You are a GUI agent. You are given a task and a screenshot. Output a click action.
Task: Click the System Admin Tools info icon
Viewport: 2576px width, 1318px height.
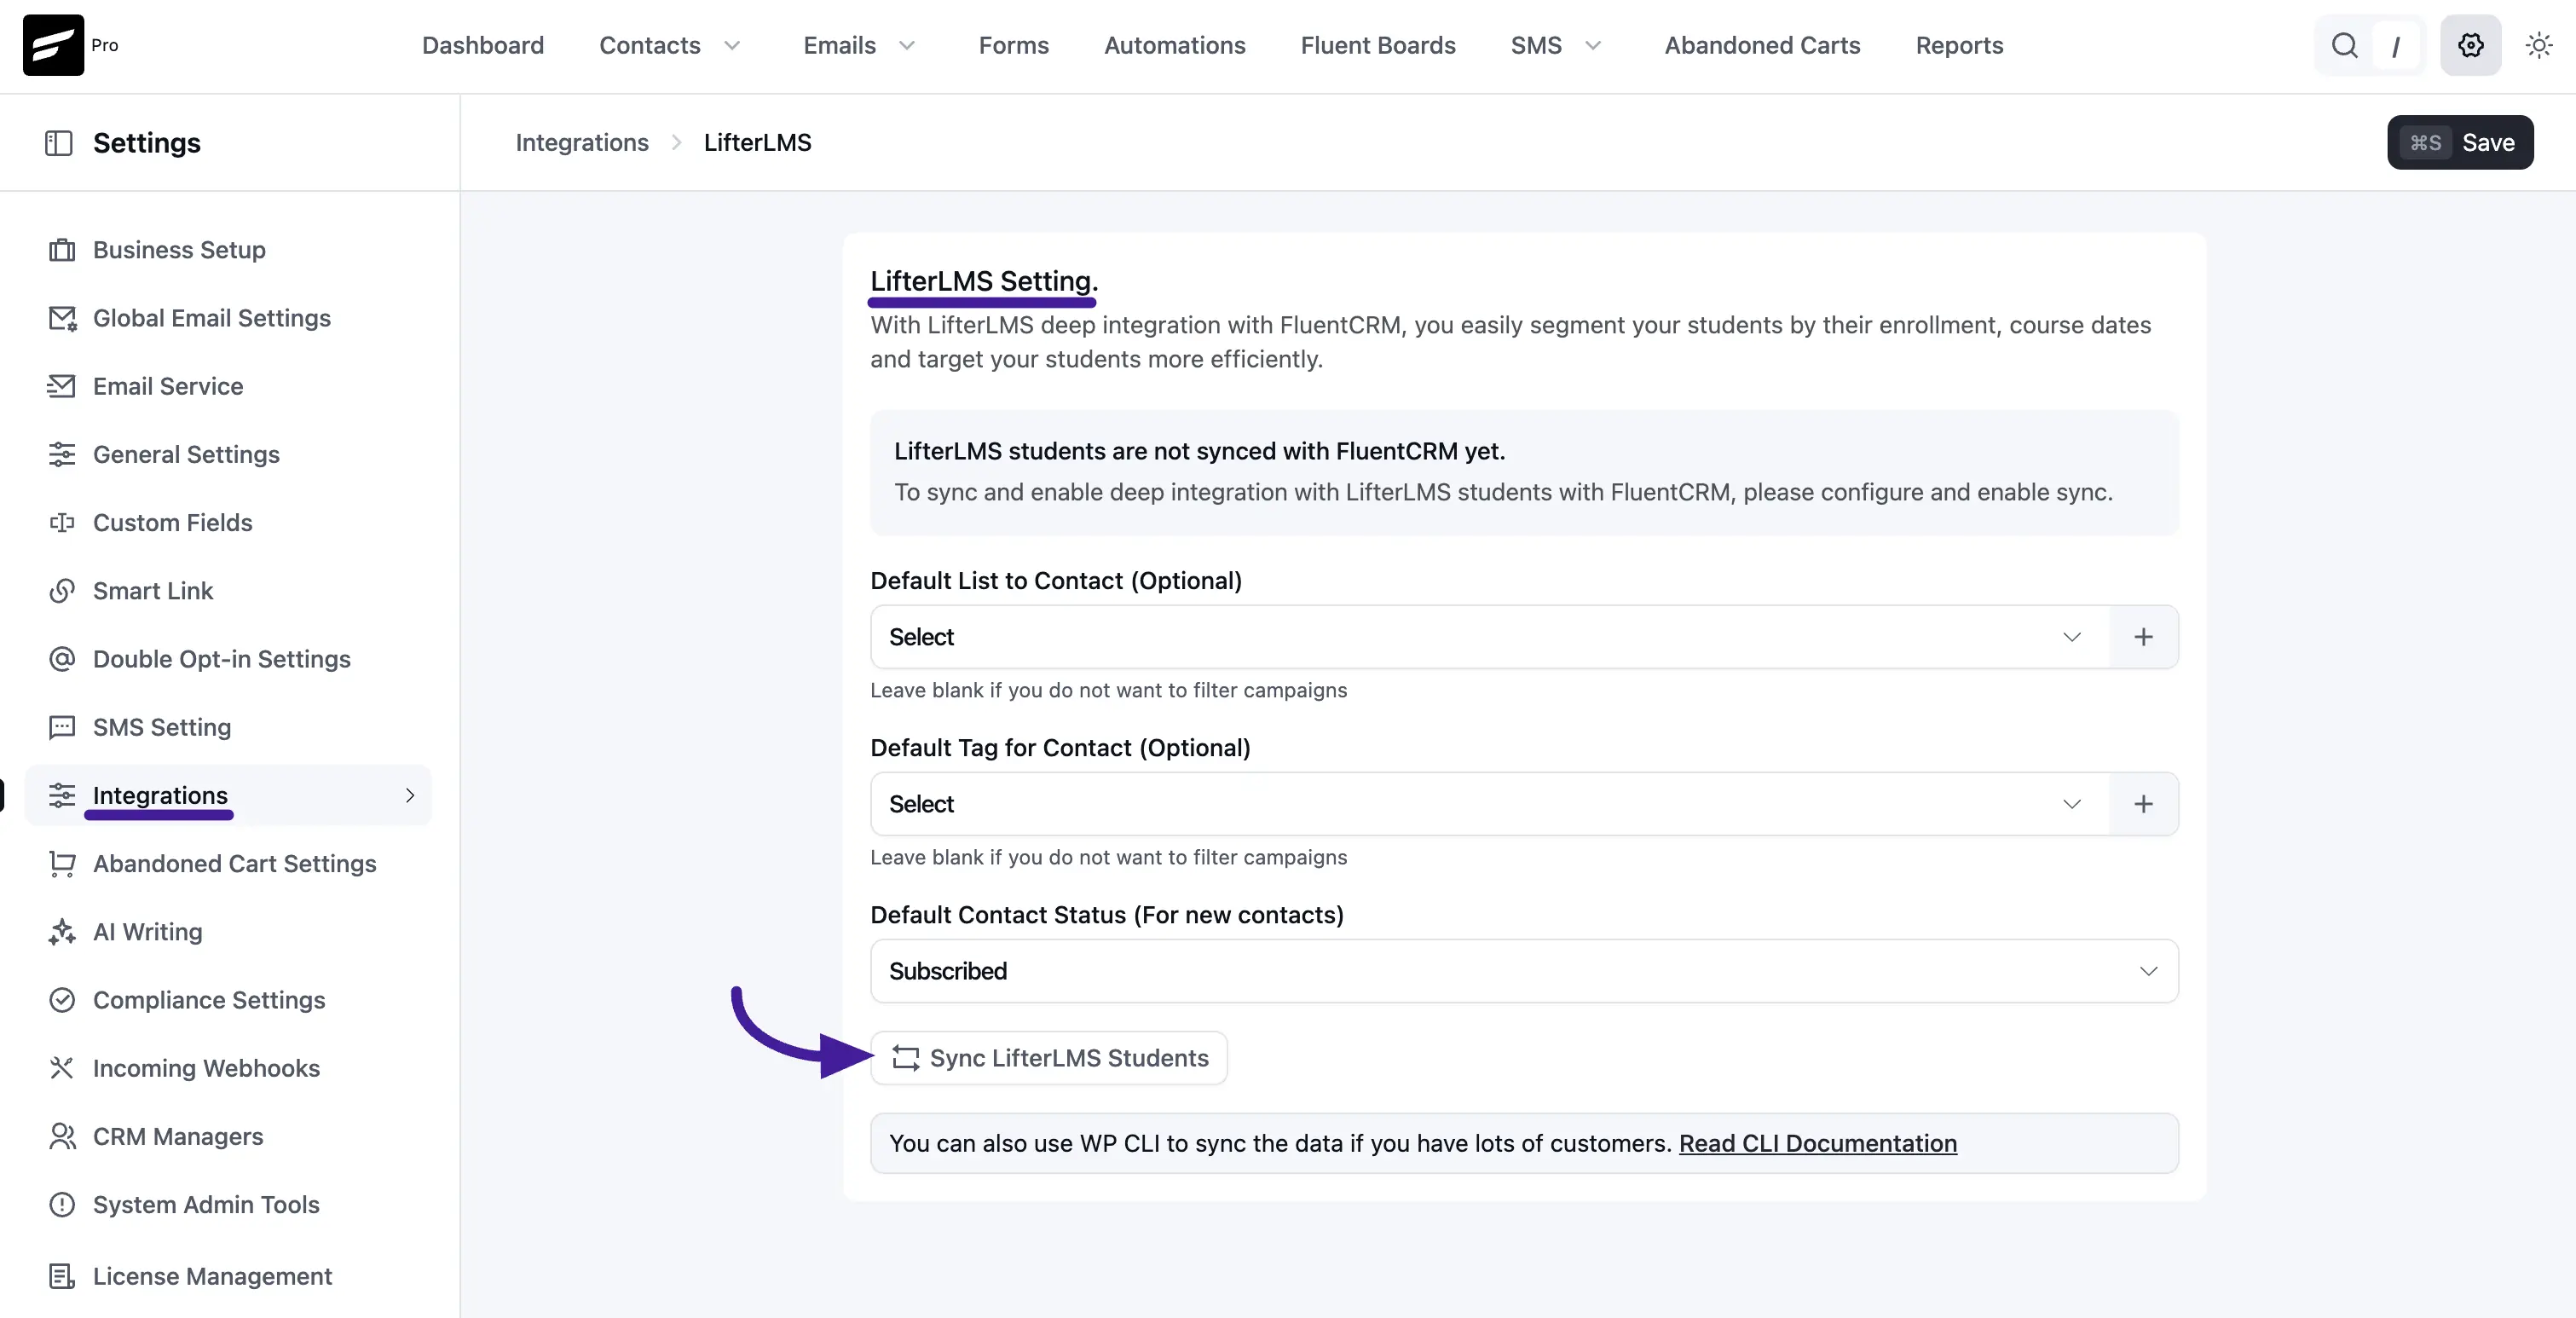62,1205
